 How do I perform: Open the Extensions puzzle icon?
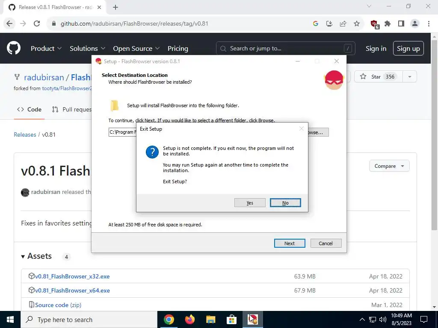[388, 24]
